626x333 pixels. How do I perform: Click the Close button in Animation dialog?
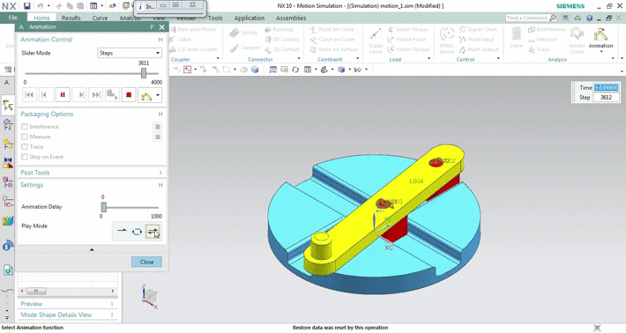[146, 262]
